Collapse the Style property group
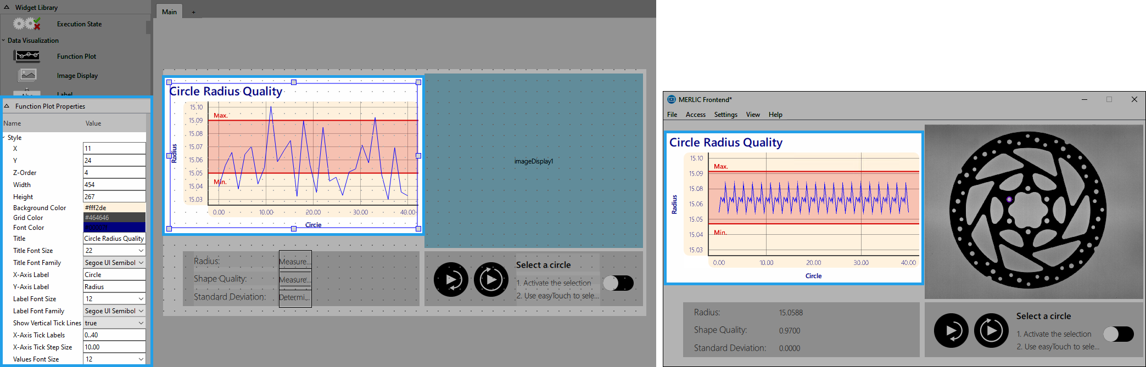 (3, 137)
